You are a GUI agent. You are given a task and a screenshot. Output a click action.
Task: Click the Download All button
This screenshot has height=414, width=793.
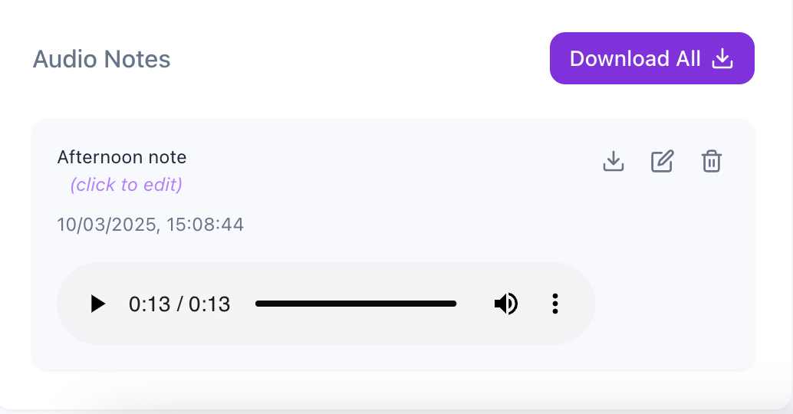pyautogui.click(x=652, y=58)
